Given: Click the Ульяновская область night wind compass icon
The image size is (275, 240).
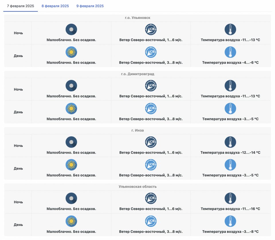Looking at the screenshot, I should 151,198.
